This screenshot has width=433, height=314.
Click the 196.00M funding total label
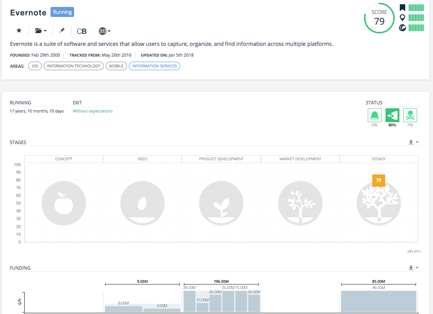(221, 282)
